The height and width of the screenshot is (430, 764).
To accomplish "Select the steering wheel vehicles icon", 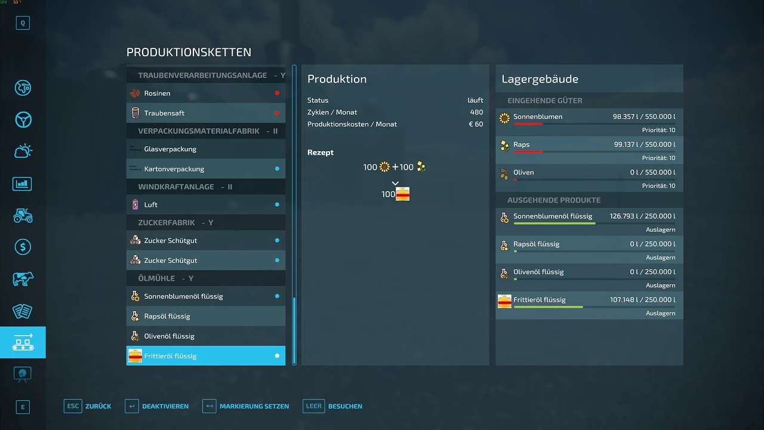I will point(23,119).
